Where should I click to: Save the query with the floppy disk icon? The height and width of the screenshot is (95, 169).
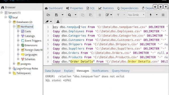click(56, 15)
